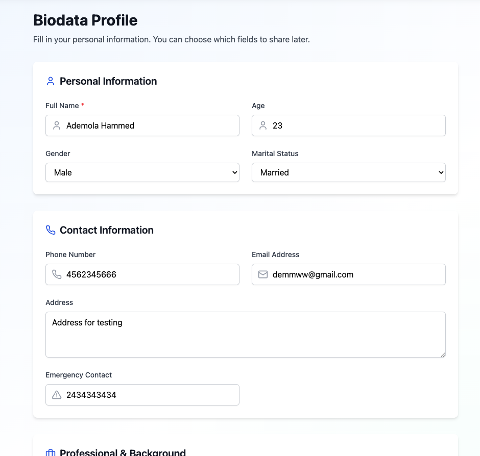480x456 pixels.
Task: Click the Personal Information section user icon
Action: (x=50, y=81)
